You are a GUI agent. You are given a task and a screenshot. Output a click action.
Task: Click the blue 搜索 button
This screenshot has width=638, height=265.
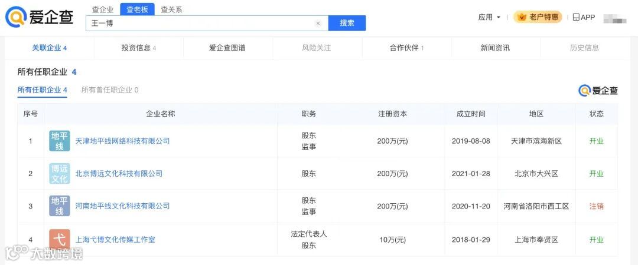pyautogui.click(x=347, y=23)
